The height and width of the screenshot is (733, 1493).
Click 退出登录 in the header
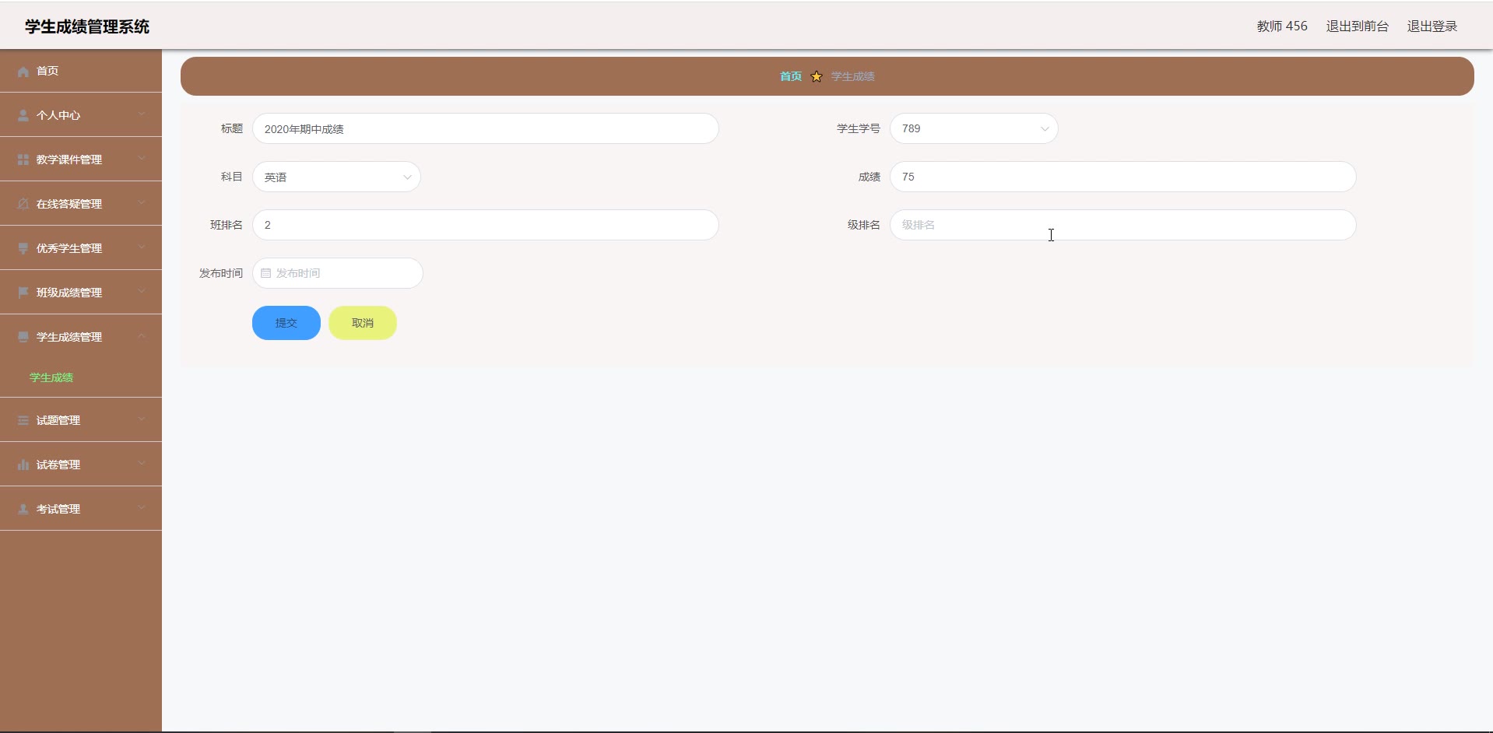[1432, 26]
